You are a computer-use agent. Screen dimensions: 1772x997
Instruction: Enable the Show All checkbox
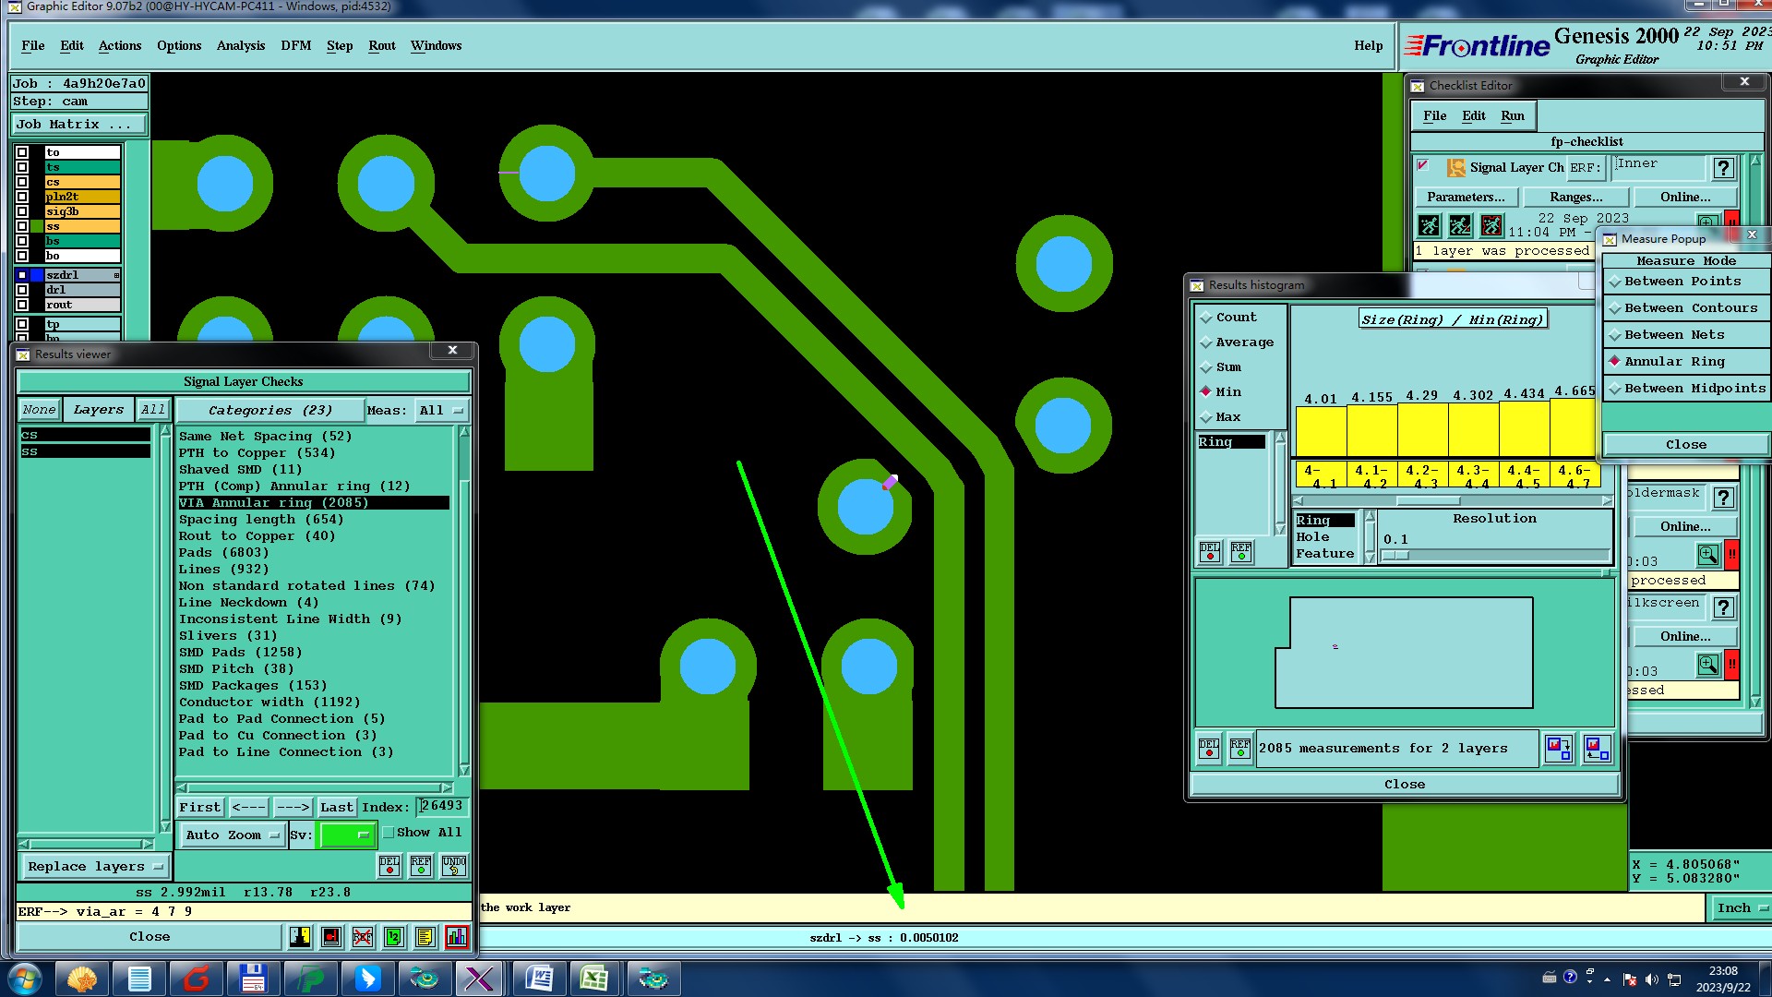pyautogui.click(x=389, y=833)
